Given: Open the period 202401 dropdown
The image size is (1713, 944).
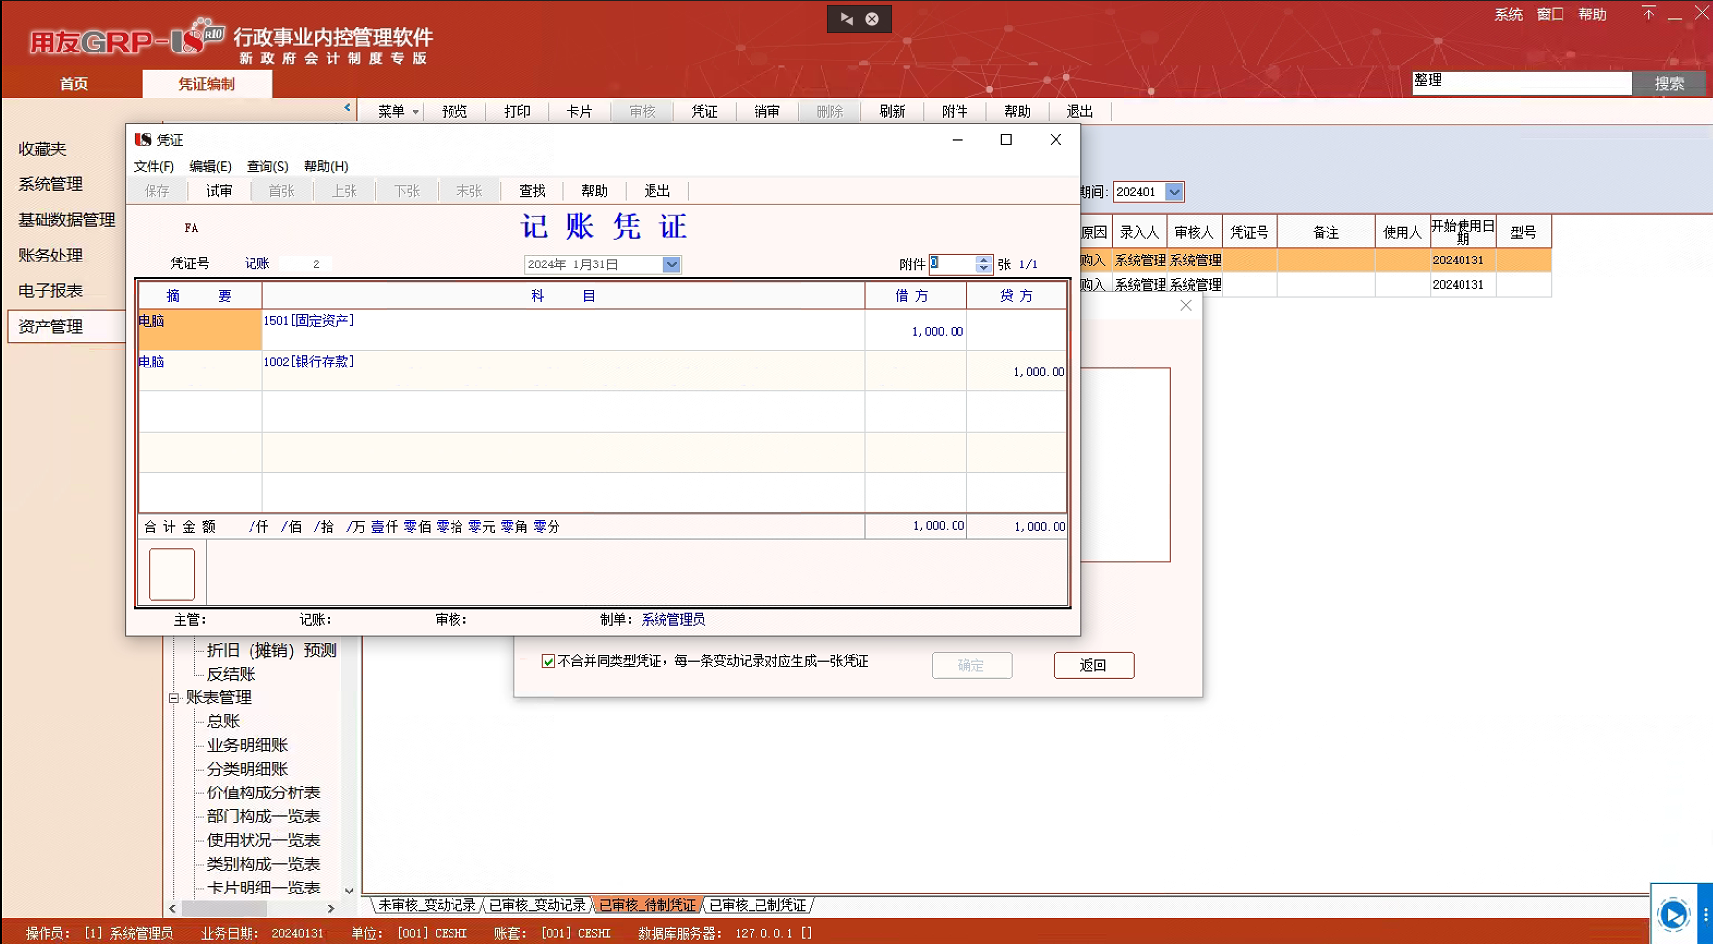Looking at the screenshot, I should pyautogui.click(x=1174, y=192).
